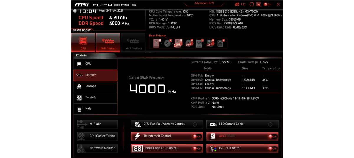Click the Temperature column header
This screenshot has height=158, width=354.
271,68
